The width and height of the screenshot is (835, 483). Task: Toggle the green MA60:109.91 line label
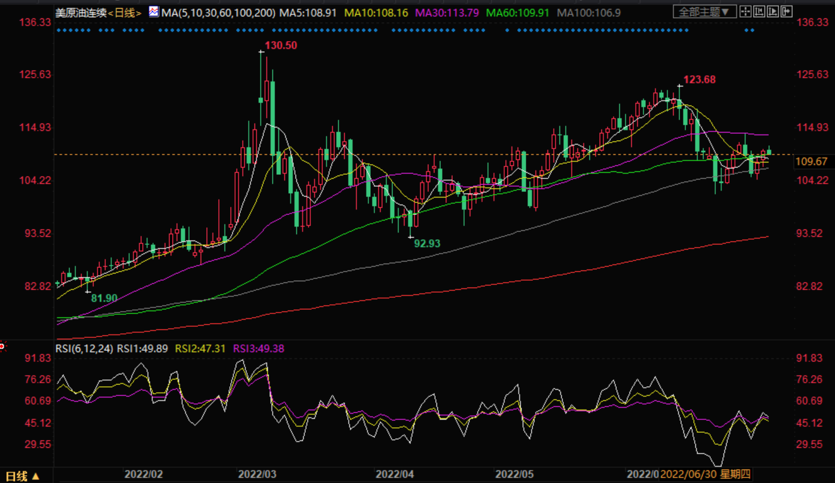click(517, 13)
